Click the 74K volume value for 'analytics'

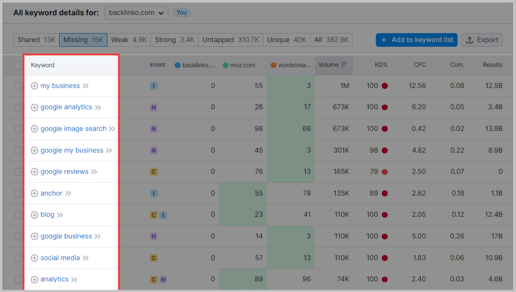[x=343, y=279]
